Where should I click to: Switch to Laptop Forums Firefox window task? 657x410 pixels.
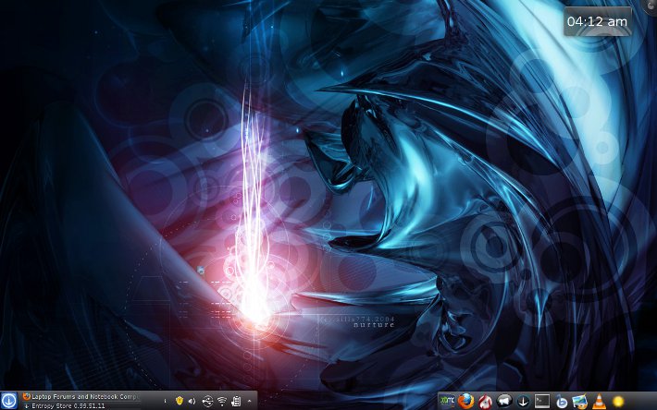point(81,396)
